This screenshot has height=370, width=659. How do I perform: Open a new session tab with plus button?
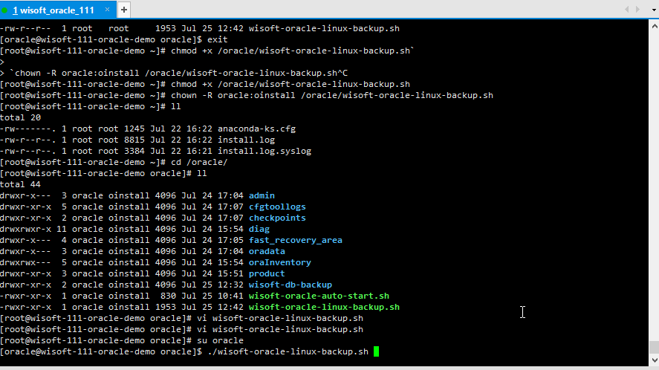pyautogui.click(x=123, y=10)
